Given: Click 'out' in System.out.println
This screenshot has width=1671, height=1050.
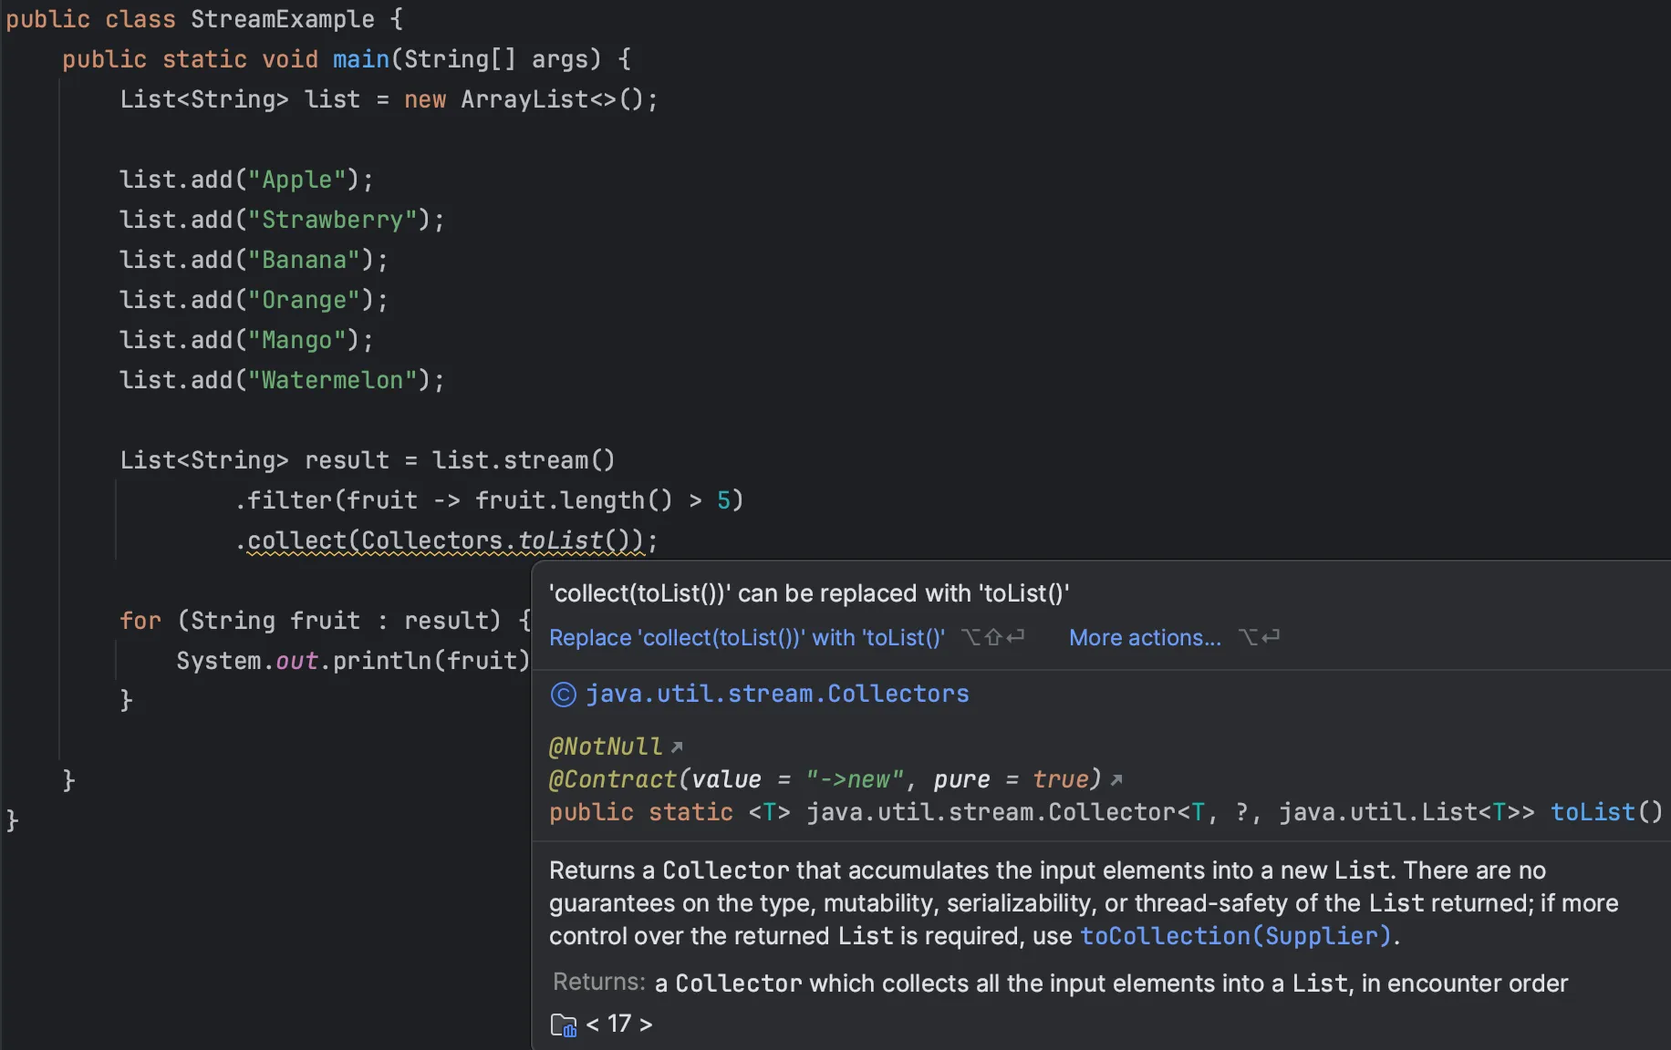Looking at the screenshot, I should pos(296,661).
